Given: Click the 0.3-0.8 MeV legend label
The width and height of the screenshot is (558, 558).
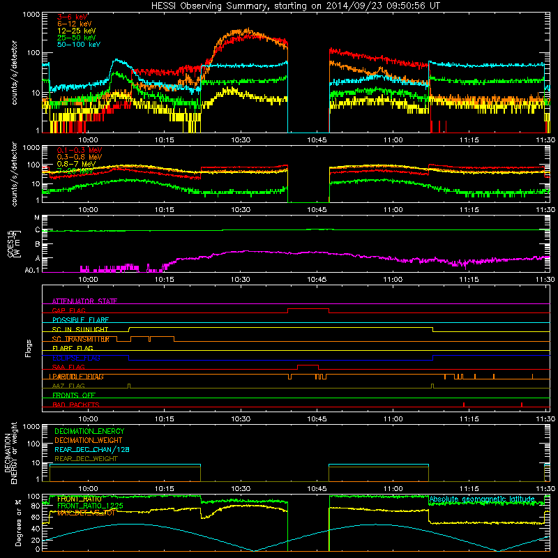Looking at the screenshot, I should [x=80, y=157].
